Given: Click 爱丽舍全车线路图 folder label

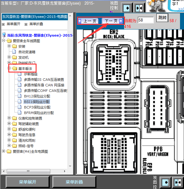Looking at the screenshot, I should click(26, 41).
